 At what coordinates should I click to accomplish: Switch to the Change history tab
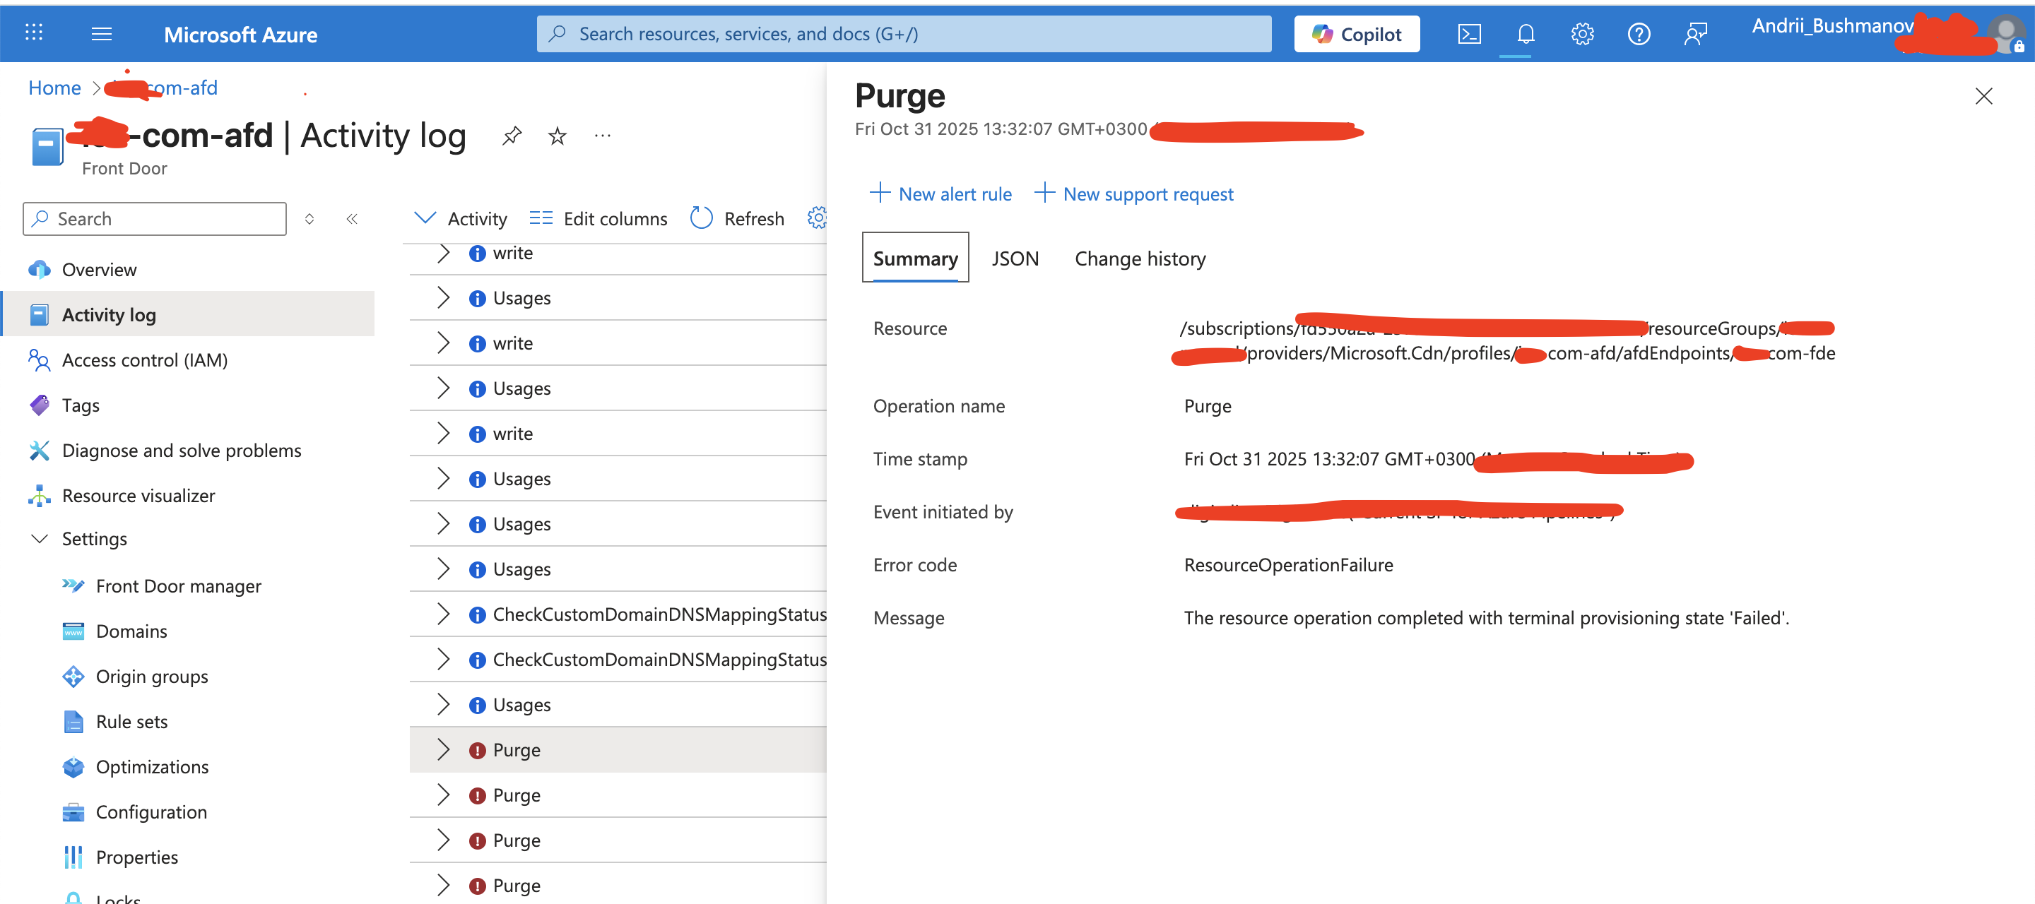(1140, 259)
